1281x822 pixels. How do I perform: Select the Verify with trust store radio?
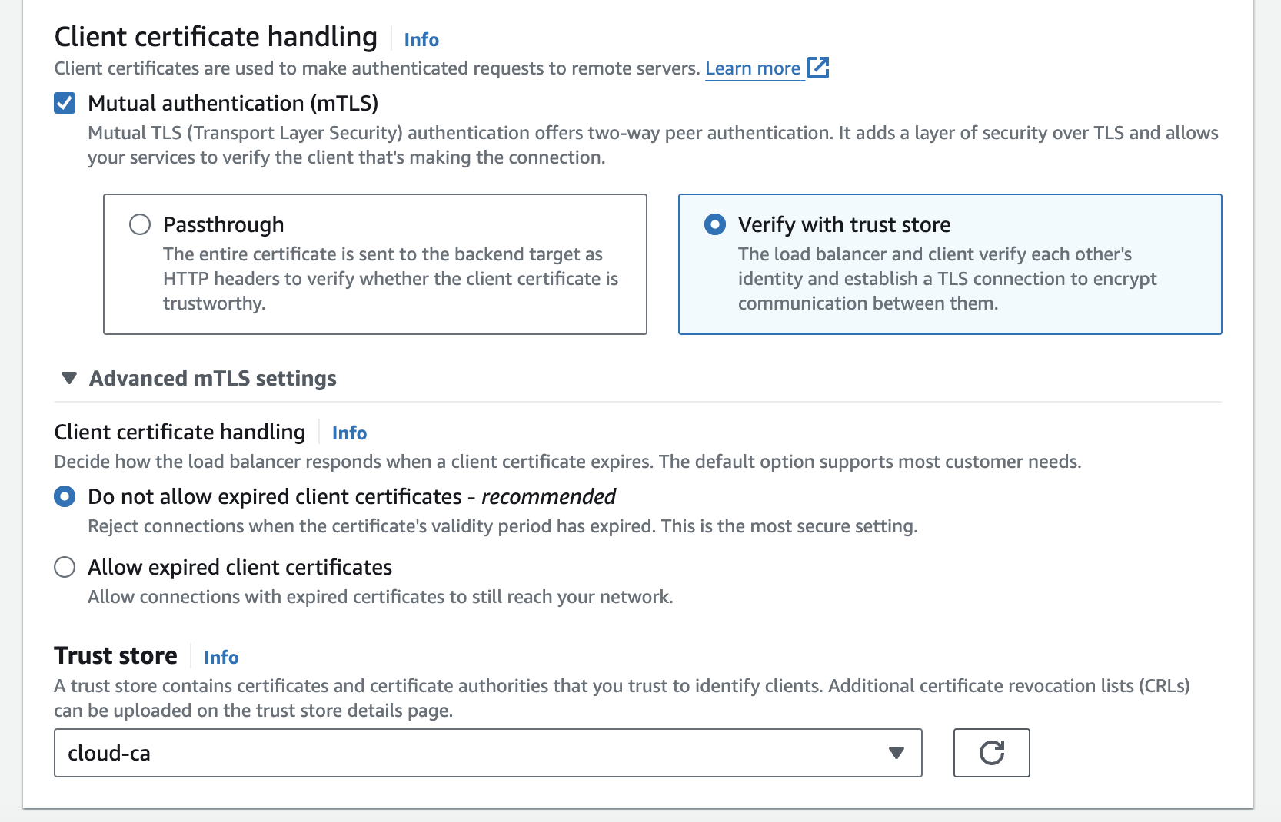coord(715,224)
